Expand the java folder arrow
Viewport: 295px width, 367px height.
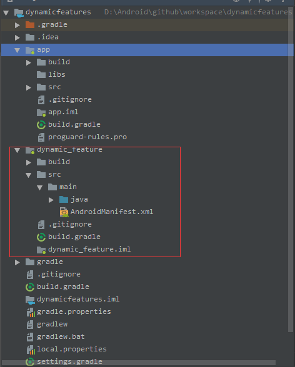click(x=51, y=200)
